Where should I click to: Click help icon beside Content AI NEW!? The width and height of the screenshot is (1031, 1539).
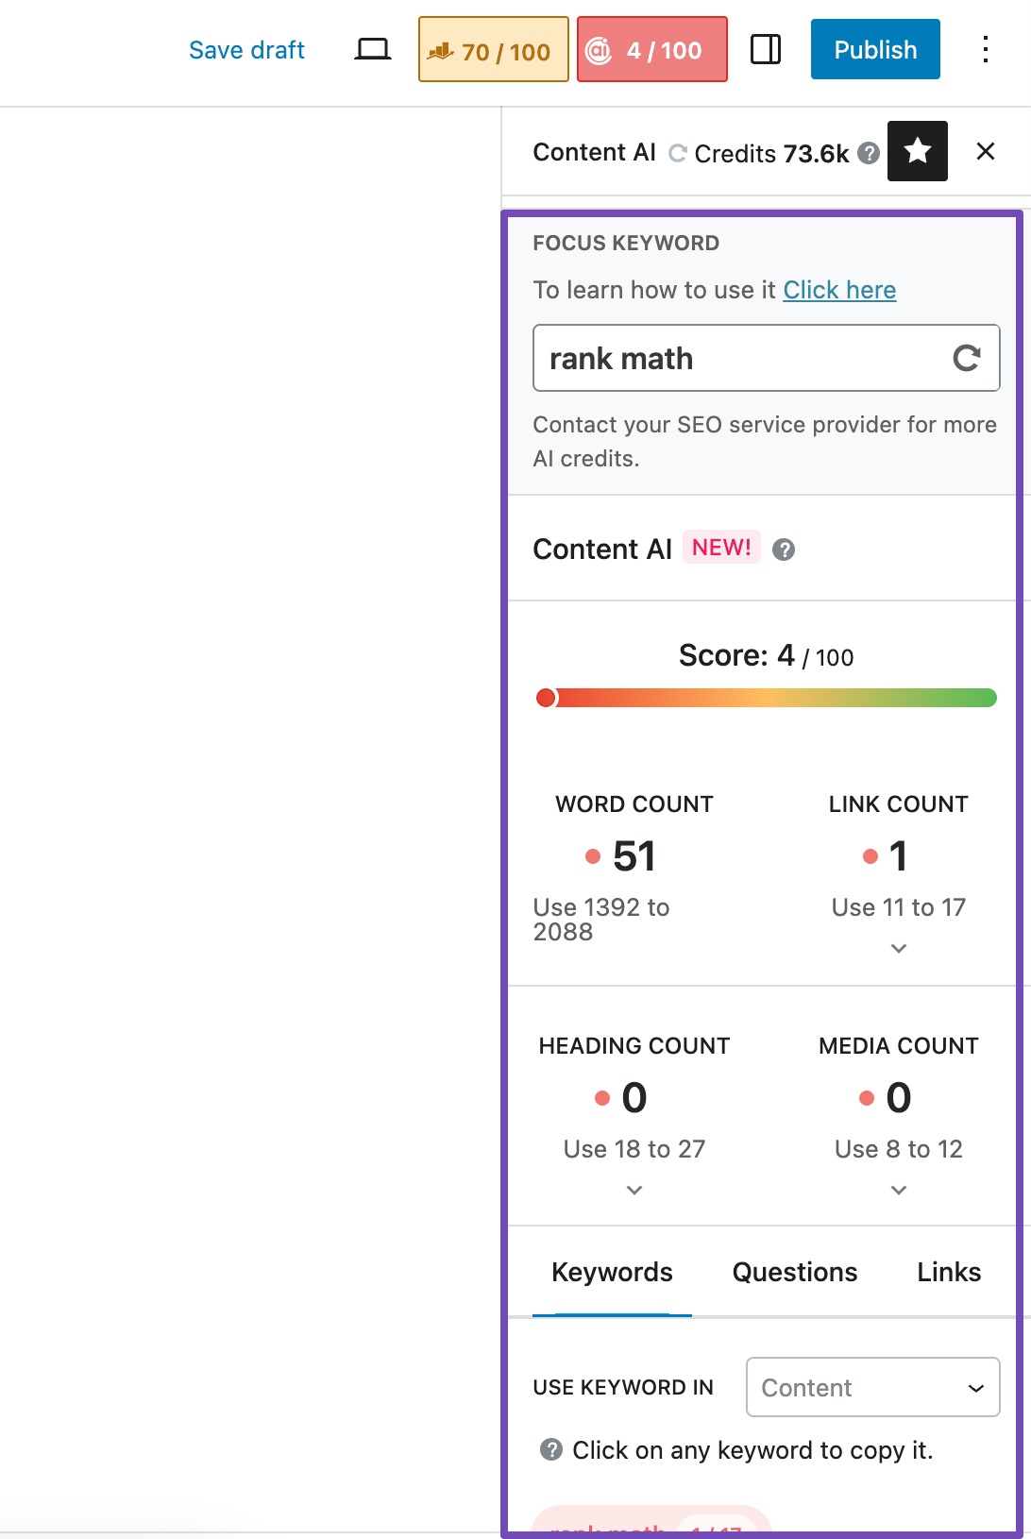click(783, 550)
